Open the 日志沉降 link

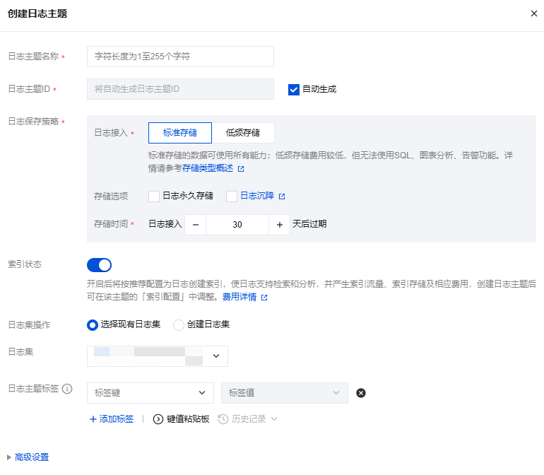257,196
